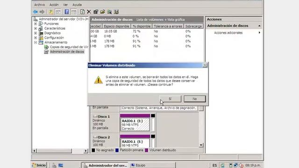Select Administrador del servidor root node
The width and height of the screenshot is (299, 168).
tap(64, 19)
